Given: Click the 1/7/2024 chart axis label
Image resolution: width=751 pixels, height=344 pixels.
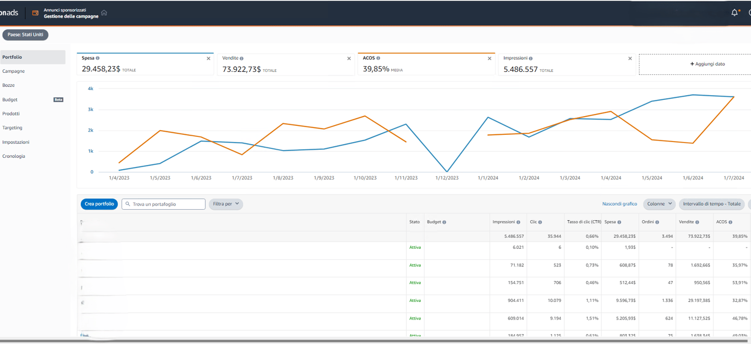Looking at the screenshot, I should coord(734,178).
